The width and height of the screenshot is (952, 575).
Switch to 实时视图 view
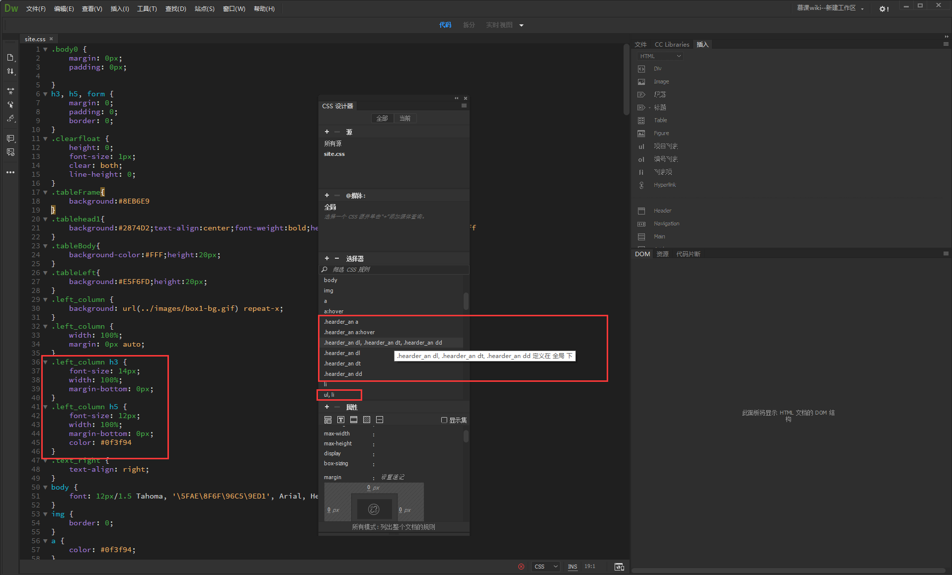pos(499,25)
